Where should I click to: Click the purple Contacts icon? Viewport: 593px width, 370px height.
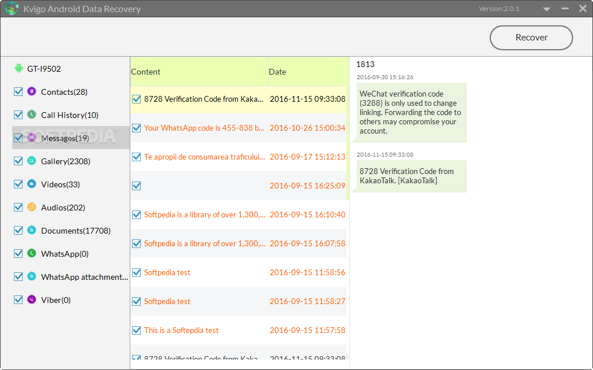coord(32,91)
